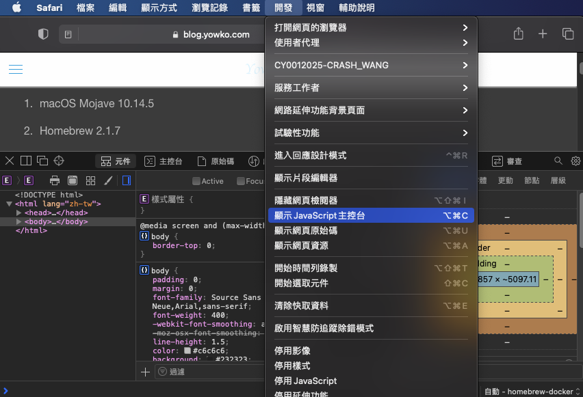Click the E icon beside 樣式屬性

144,199
